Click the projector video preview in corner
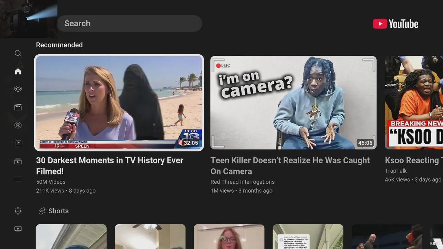Viewport: 443px width, 249px height. pos(29,19)
